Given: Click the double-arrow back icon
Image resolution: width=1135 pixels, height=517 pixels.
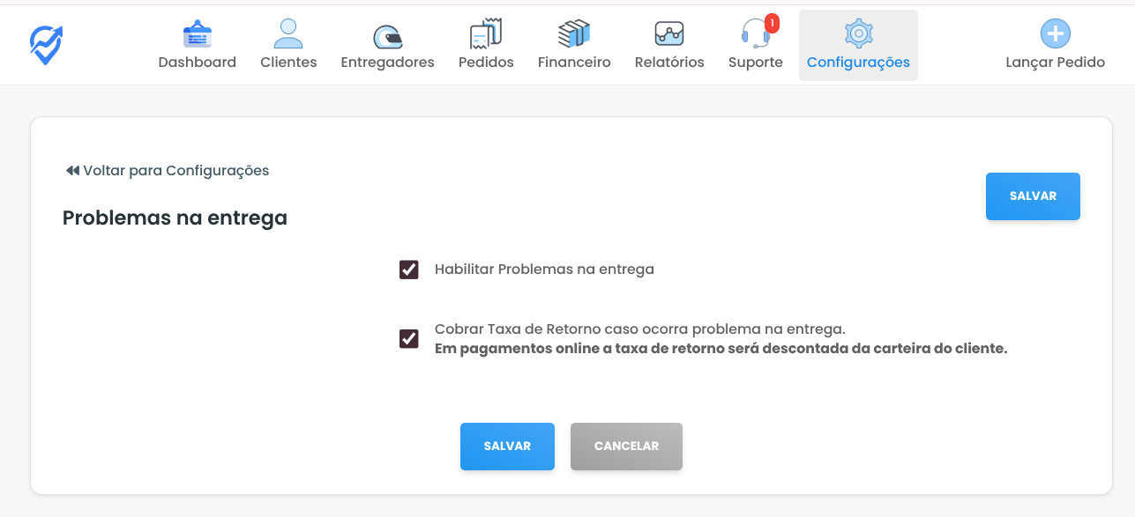Looking at the screenshot, I should click(x=72, y=171).
